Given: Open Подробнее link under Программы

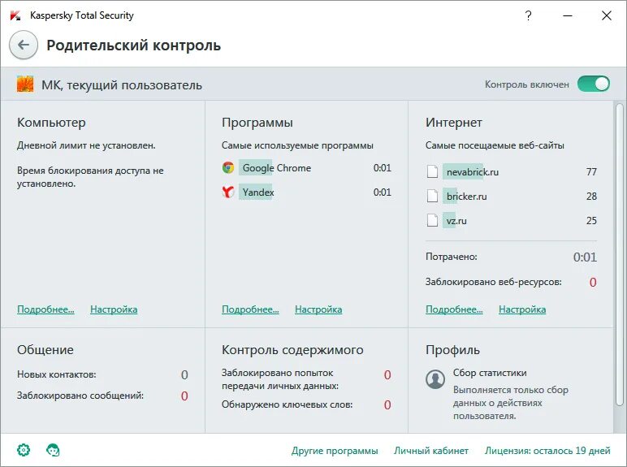Looking at the screenshot, I should (250, 309).
